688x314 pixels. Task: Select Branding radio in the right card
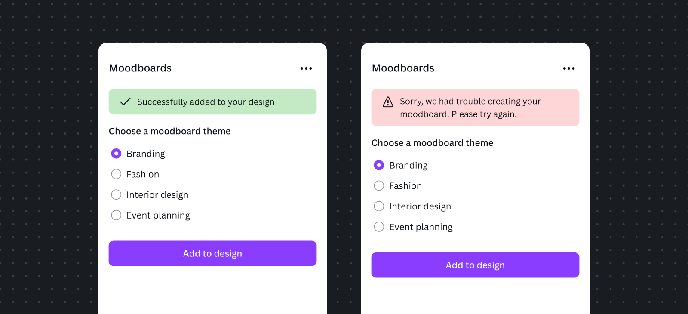(x=379, y=165)
